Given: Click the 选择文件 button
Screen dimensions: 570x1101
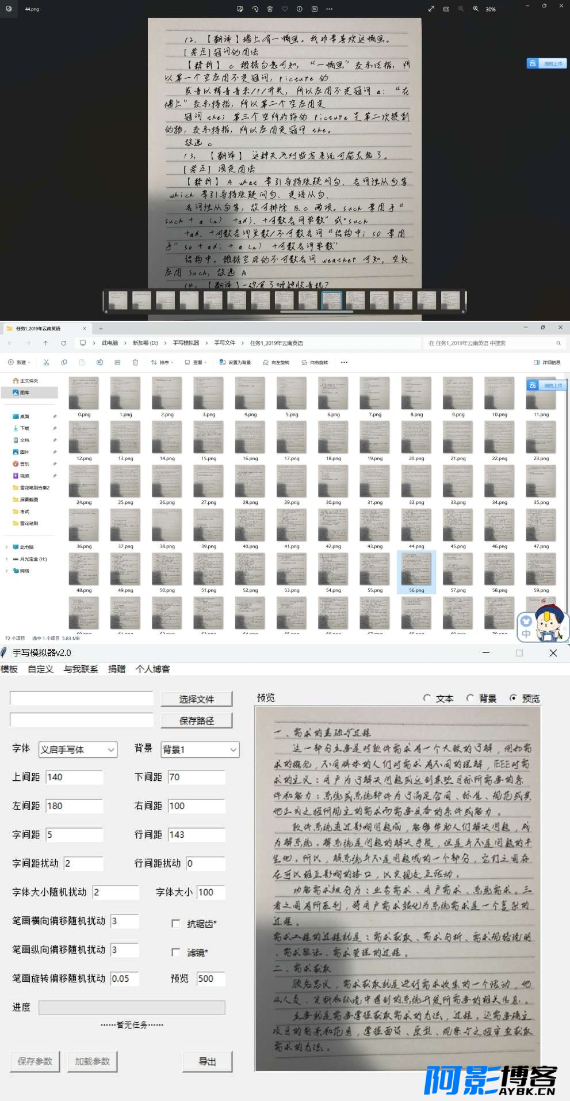Looking at the screenshot, I should [197, 698].
